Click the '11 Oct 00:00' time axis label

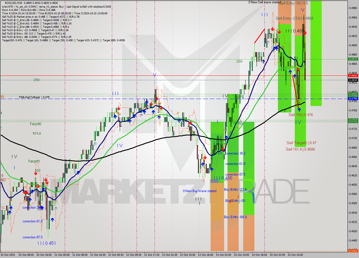point(62,255)
